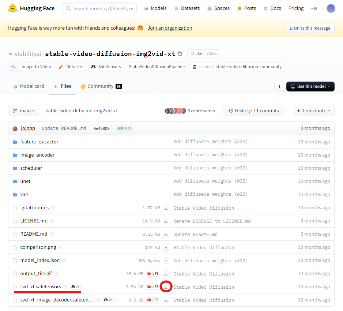Open the README.md file

click(34, 234)
